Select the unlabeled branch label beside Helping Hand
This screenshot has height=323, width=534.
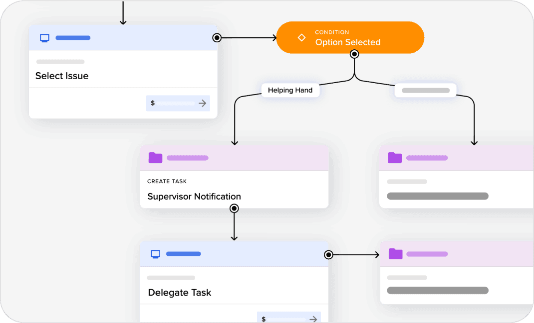[x=425, y=91]
